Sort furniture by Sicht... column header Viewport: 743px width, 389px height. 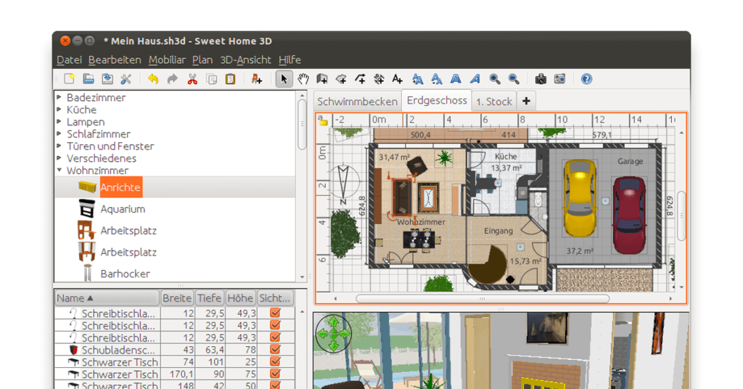(275, 298)
